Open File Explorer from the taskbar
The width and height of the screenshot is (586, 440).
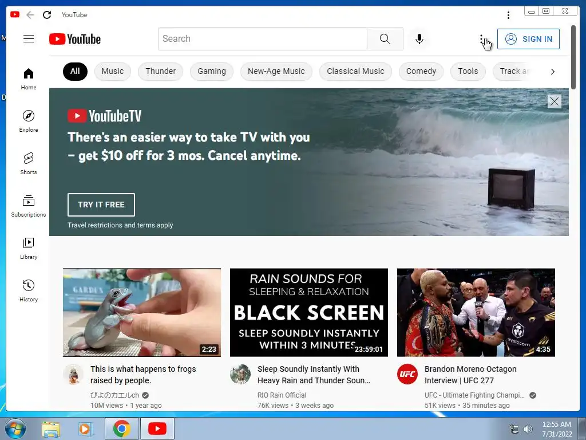[x=50, y=429]
